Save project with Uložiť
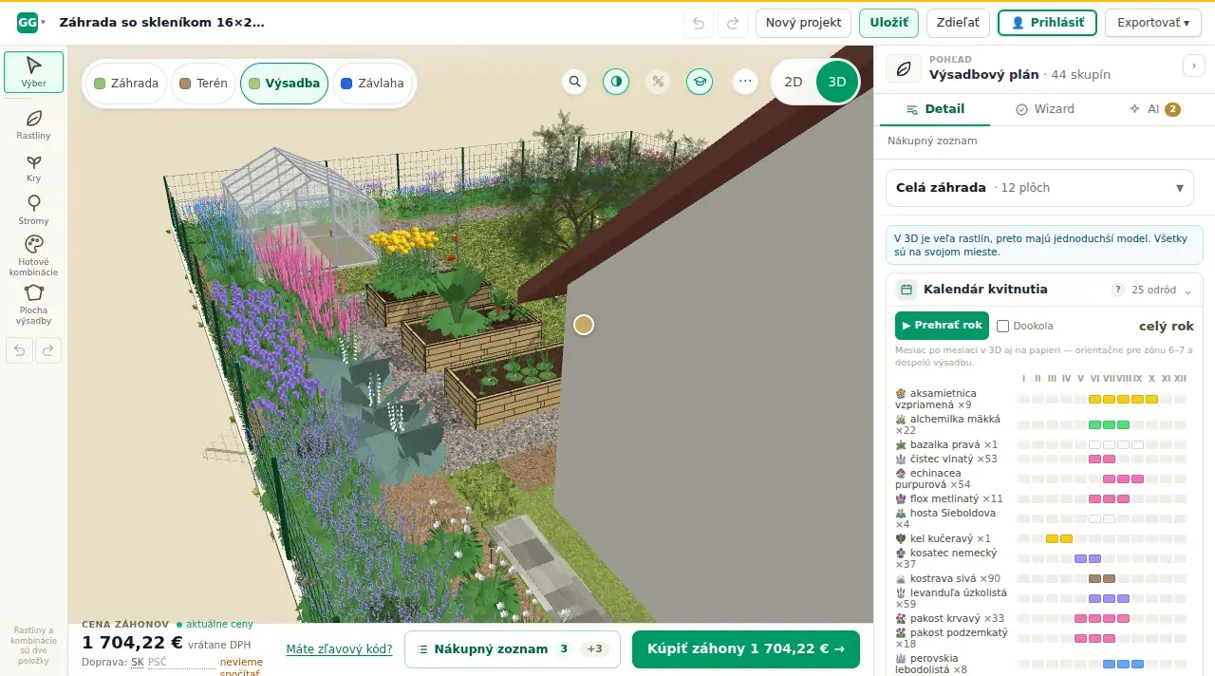Viewport: 1215px width, 676px height. [888, 23]
